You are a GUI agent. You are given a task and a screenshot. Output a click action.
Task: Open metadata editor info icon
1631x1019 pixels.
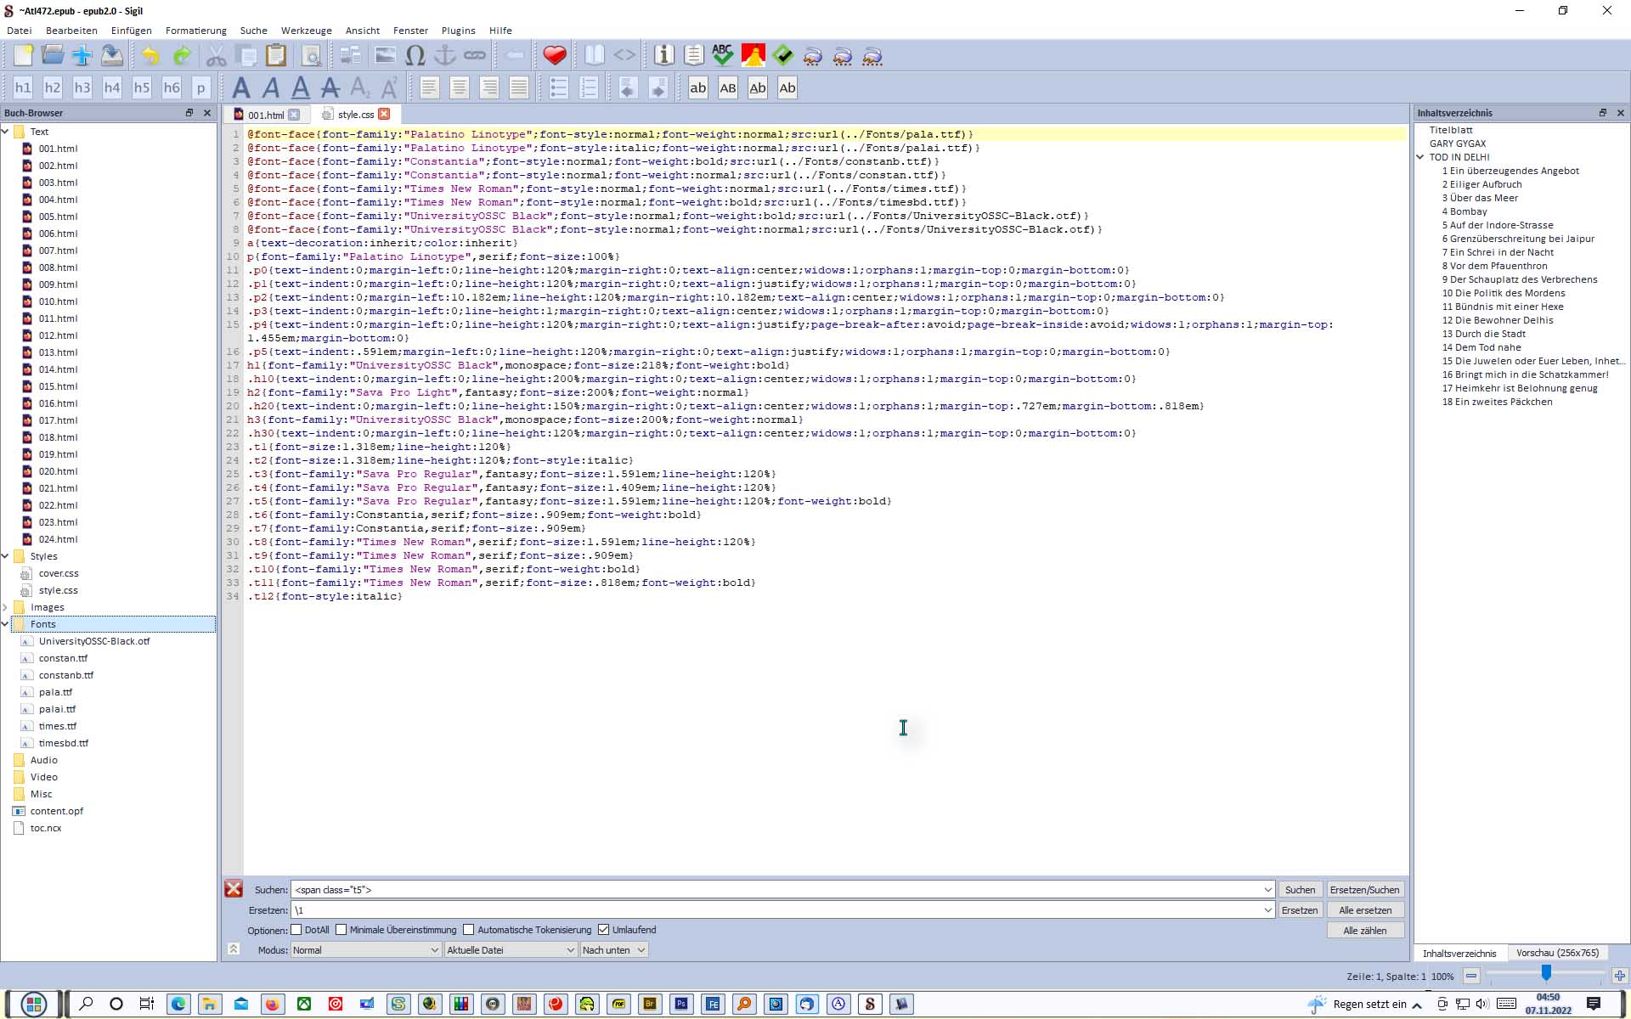click(663, 56)
